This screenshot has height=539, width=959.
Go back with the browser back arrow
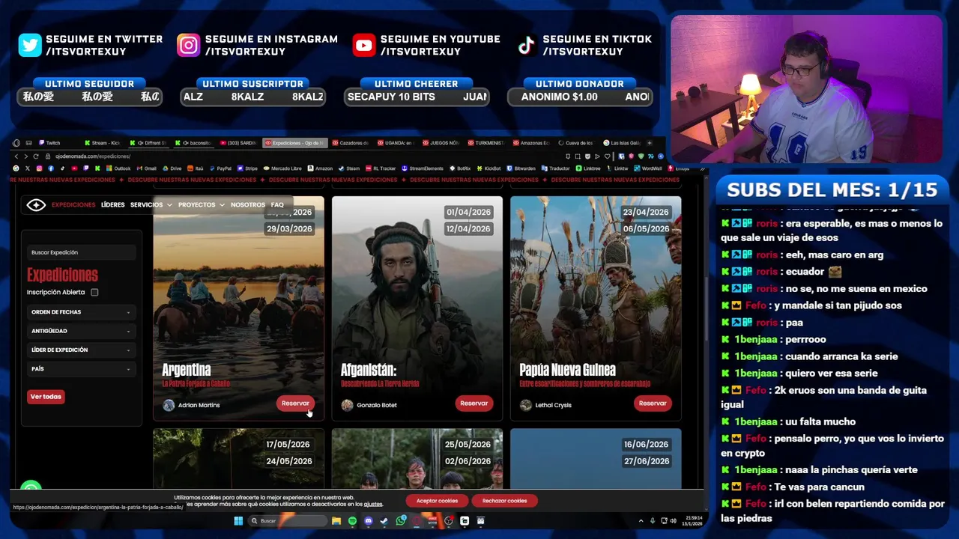16,156
